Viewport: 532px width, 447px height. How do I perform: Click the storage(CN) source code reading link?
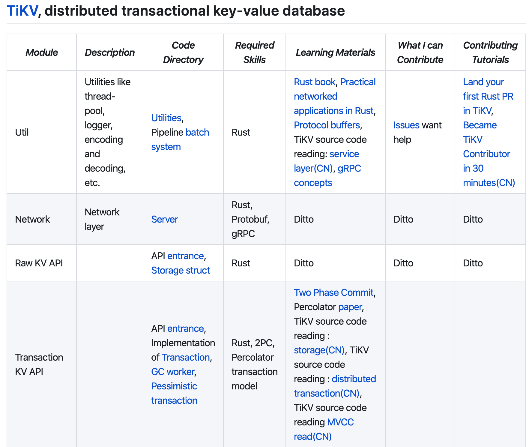pyautogui.click(x=319, y=350)
